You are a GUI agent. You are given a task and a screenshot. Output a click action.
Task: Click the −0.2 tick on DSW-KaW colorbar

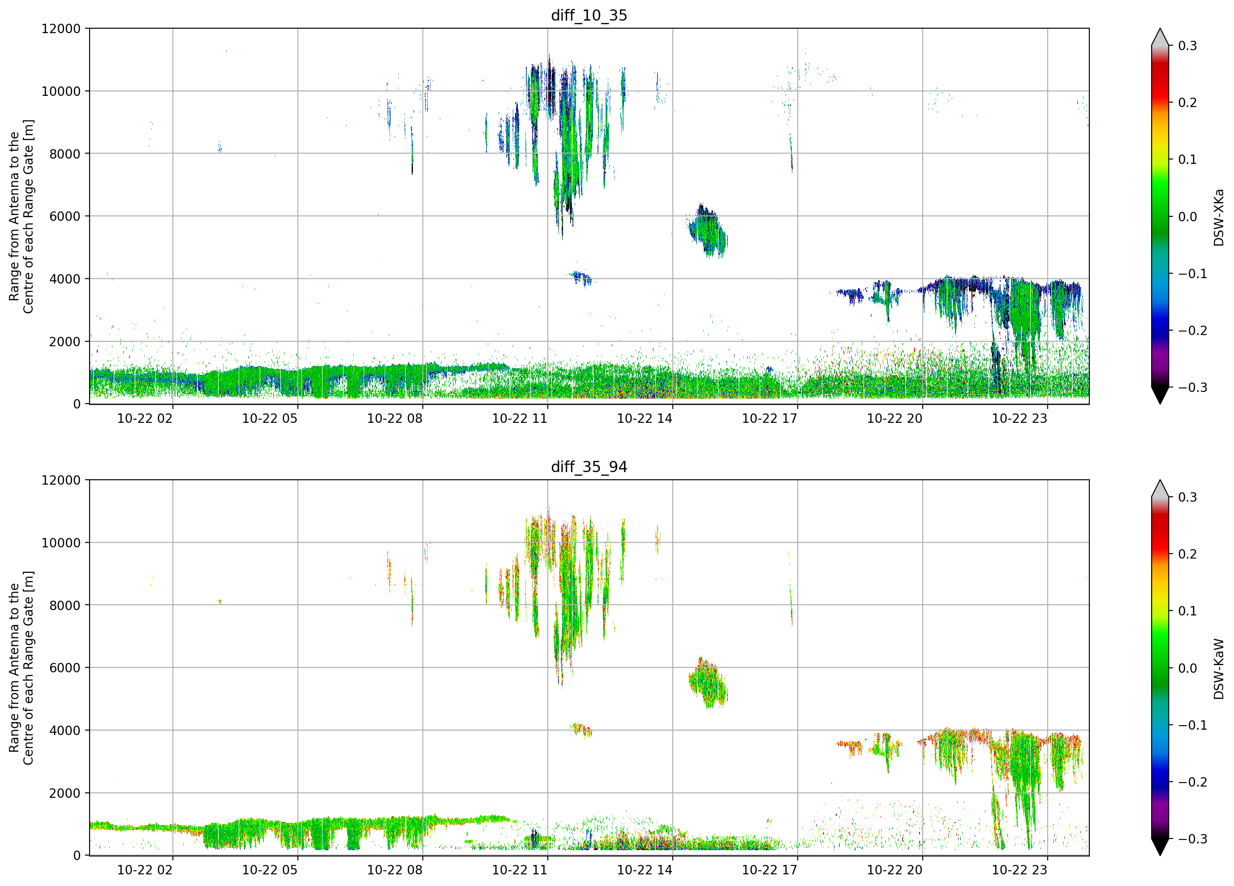click(x=1193, y=782)
